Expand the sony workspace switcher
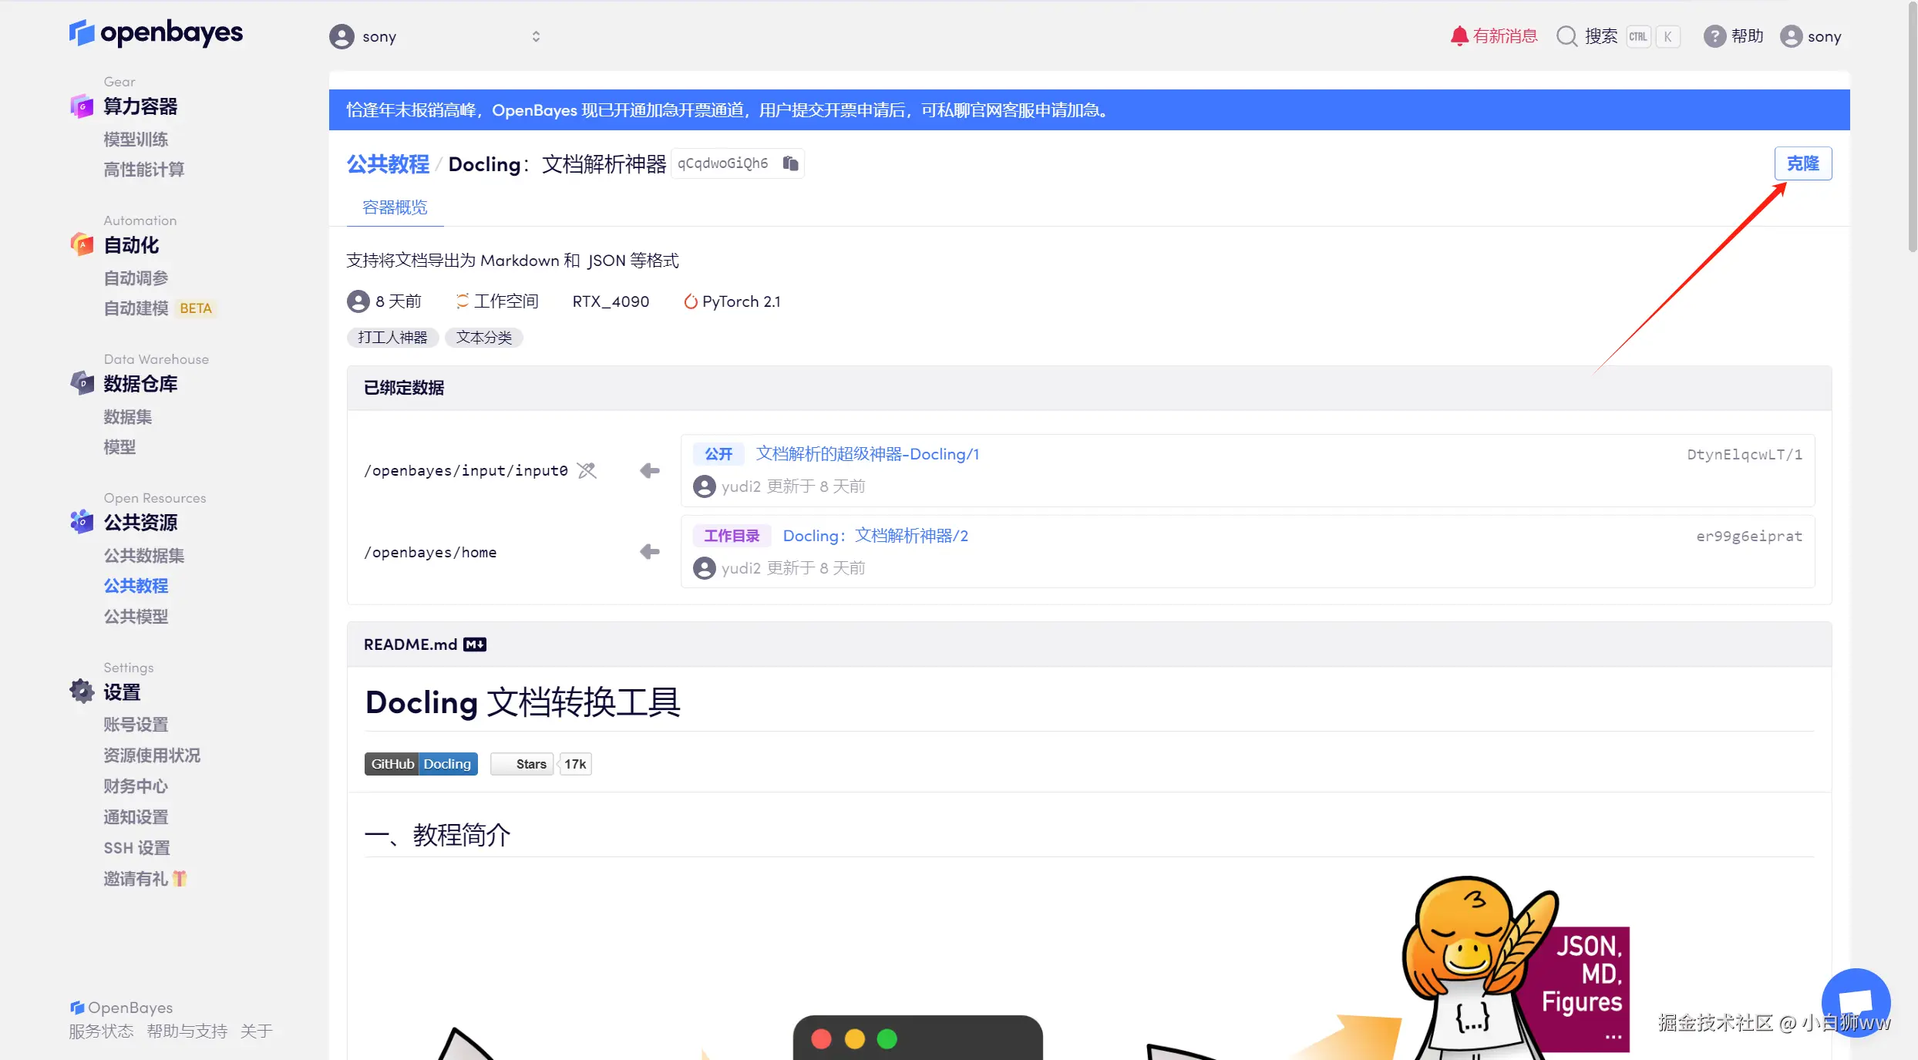The height and width of the screenshot is (1060, 1918). pos(536,36)
